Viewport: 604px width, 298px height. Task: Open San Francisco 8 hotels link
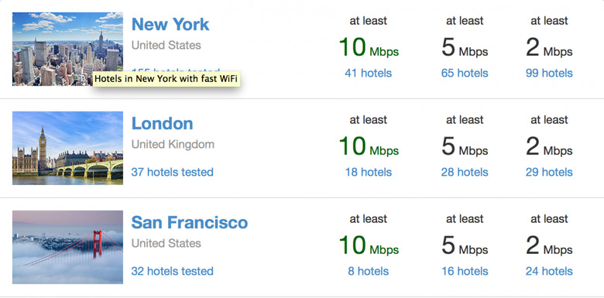(x=369, y=271)
